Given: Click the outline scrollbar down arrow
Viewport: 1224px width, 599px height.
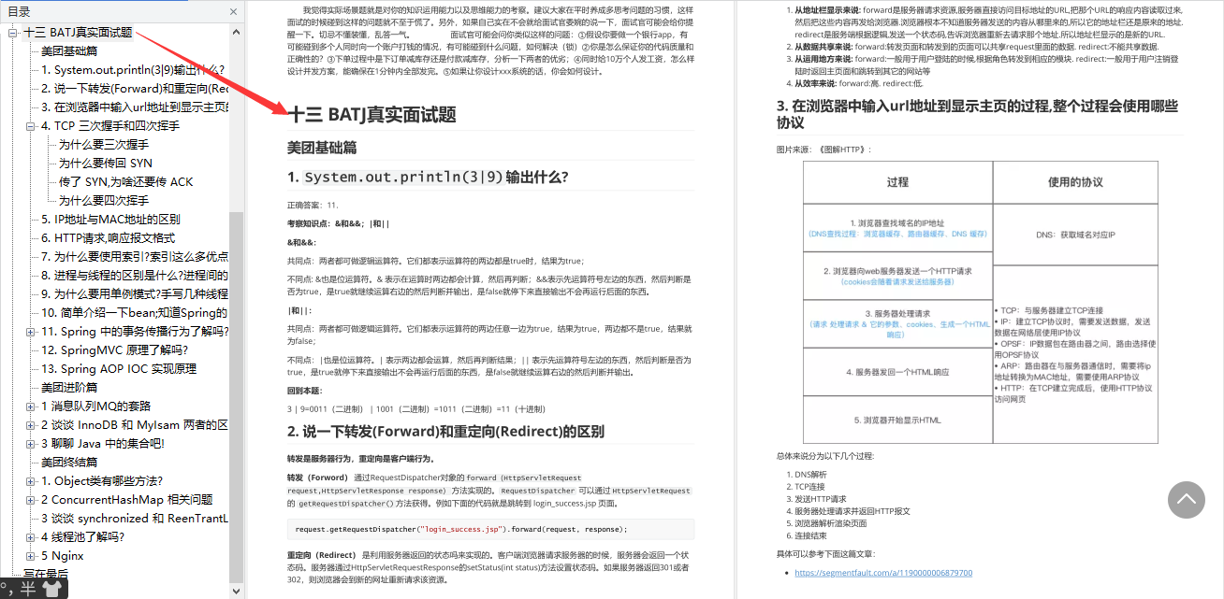Looking at the screenshot, I should tap(236, 592).
